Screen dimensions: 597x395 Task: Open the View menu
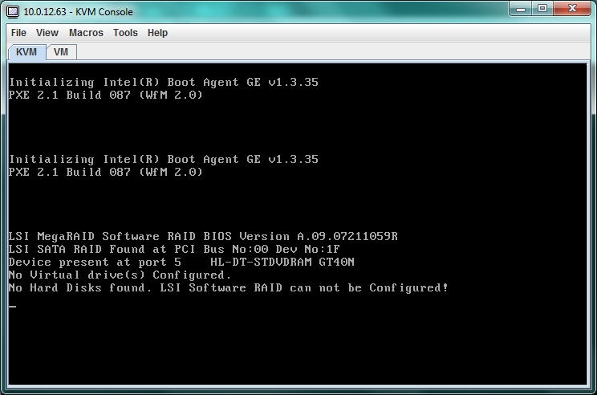[47, 33]
